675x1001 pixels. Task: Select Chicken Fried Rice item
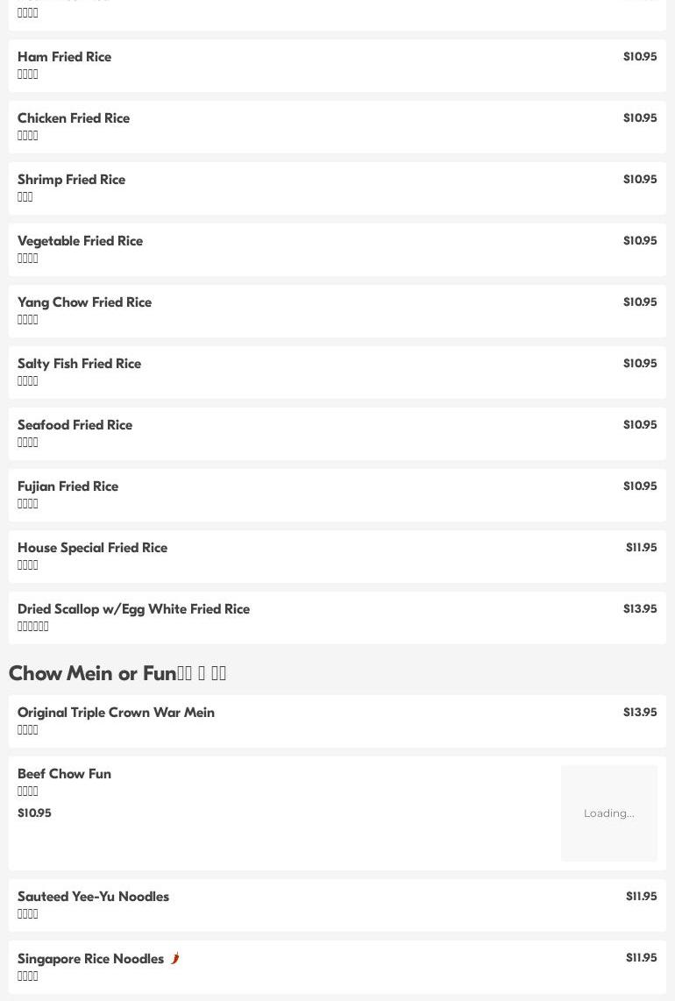(74, 118)
